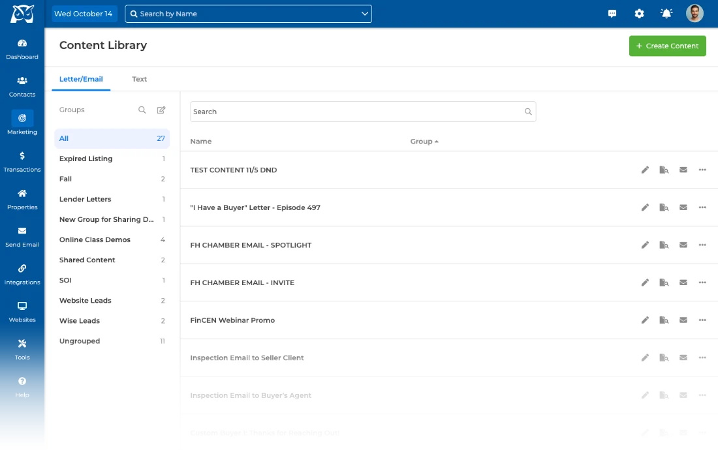Viewport: 718px width, 458px height.
Task: Select the SOI group
Action: (x=112, y=280)
